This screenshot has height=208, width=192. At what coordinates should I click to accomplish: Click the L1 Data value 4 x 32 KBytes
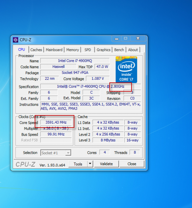pyautogui.click(x=108, y=122)
